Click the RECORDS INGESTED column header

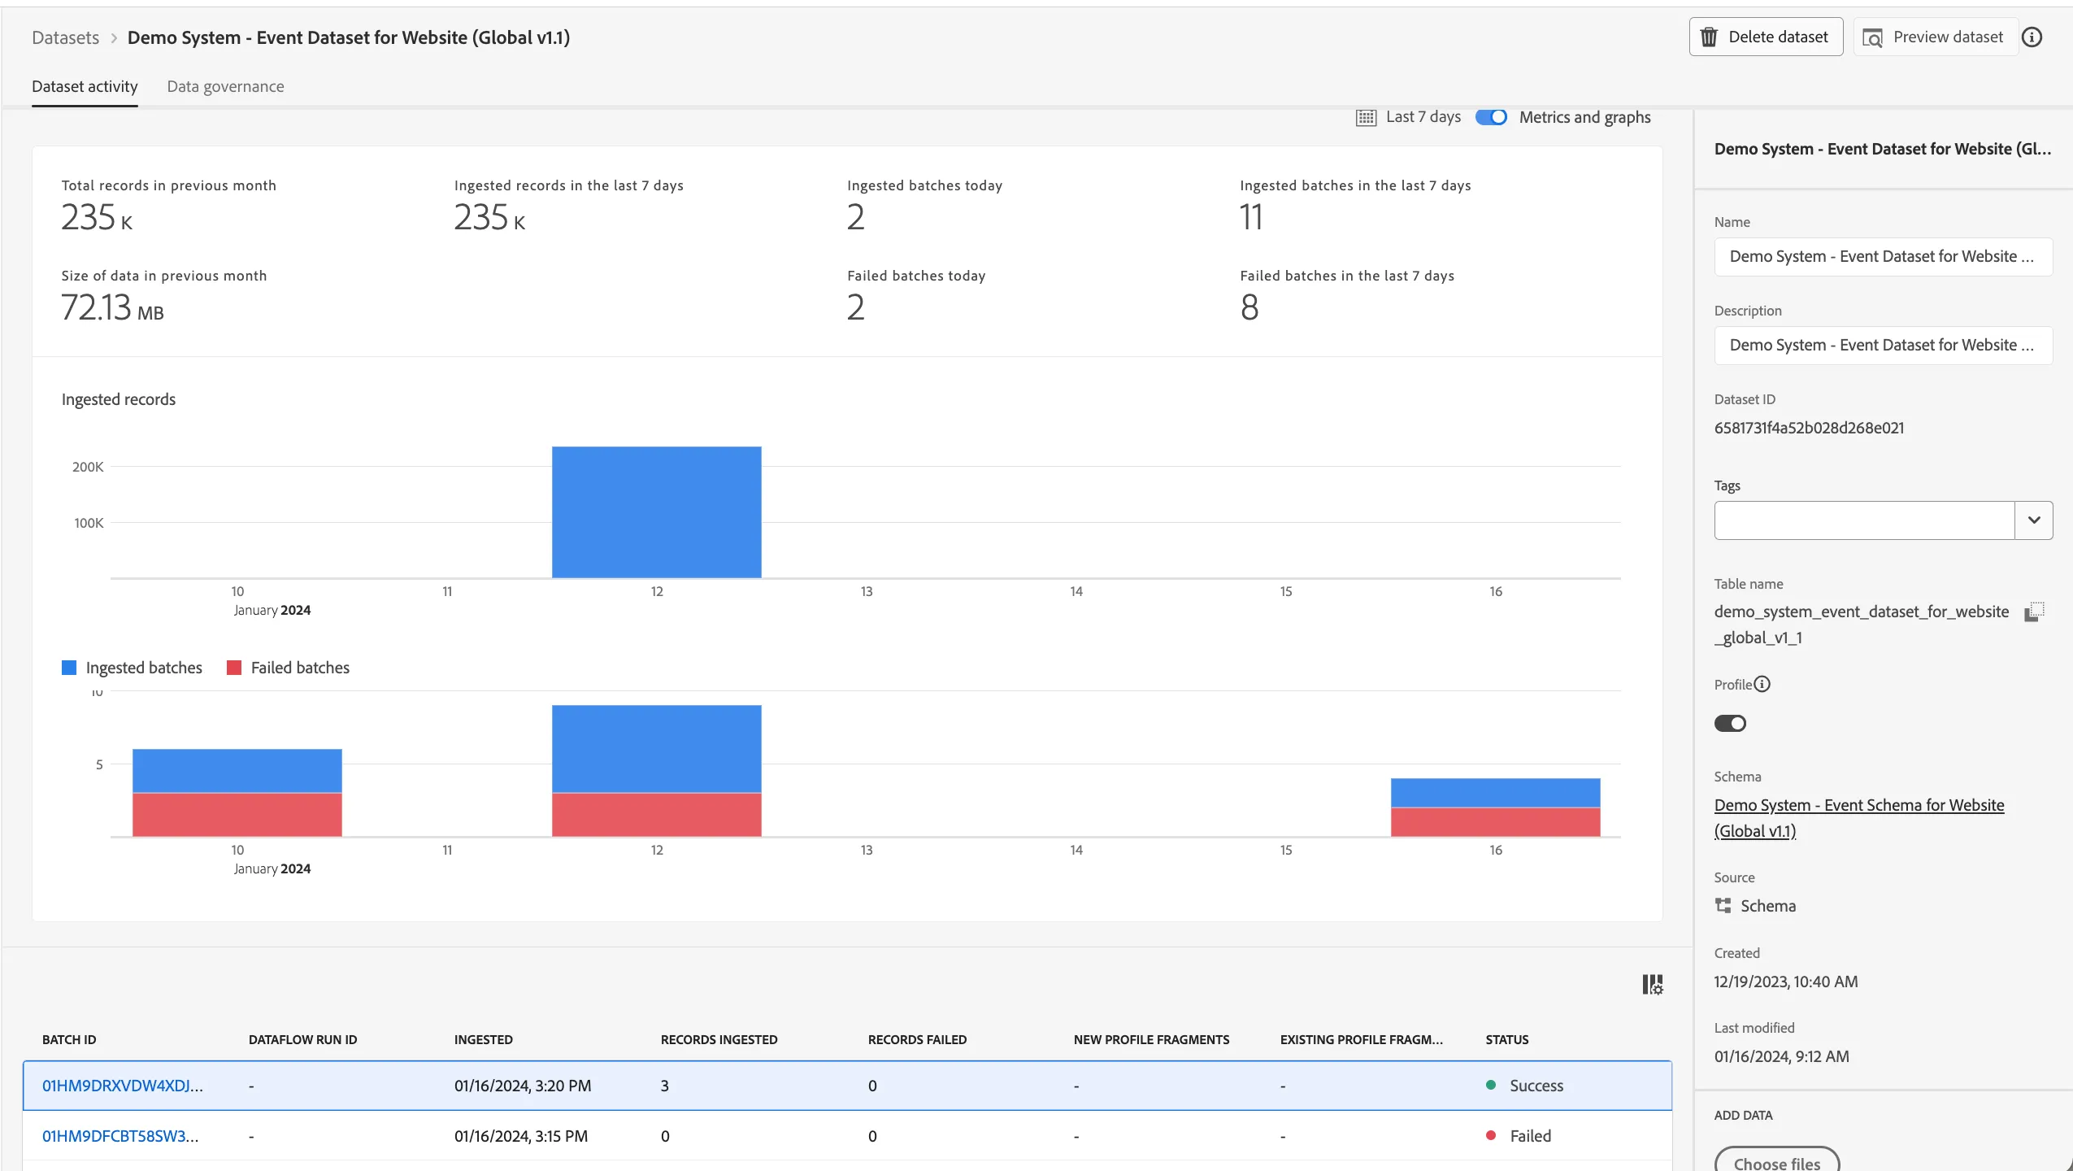point(719,1039)
